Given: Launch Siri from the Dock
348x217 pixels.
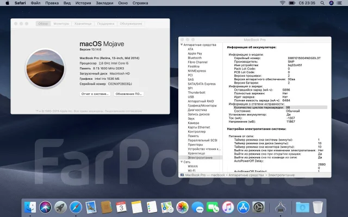Looking at the screenshot, I should click(x=45, y=207).
